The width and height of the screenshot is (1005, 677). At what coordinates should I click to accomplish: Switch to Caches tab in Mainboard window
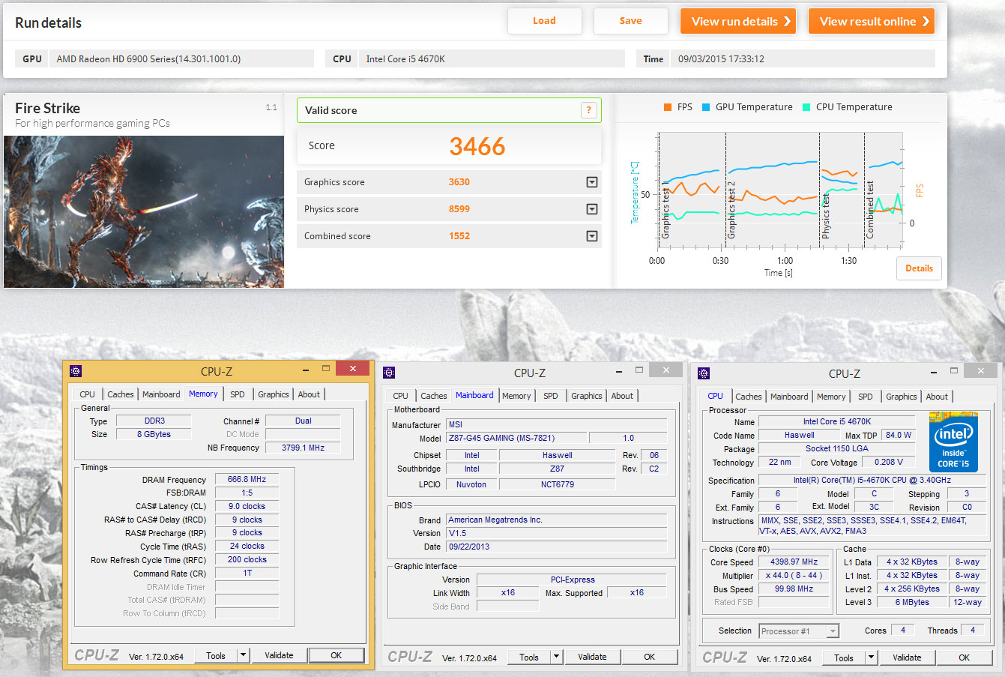tap(434, 396)
